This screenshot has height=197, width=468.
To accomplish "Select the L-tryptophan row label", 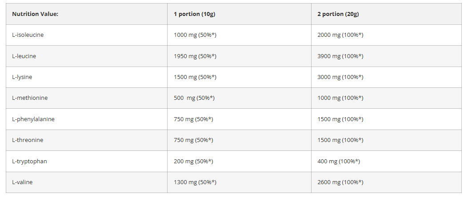I will coord(29,162).
